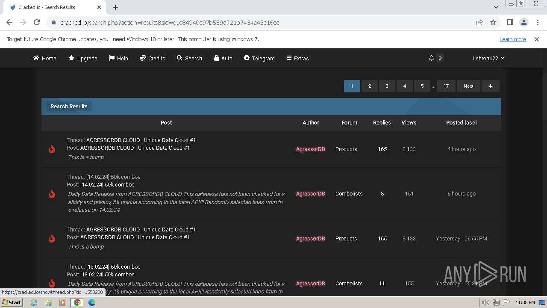View the 8 replies count for 14.02.24 thread
This screenshot has width=547, height=308.
click(382, 193)
